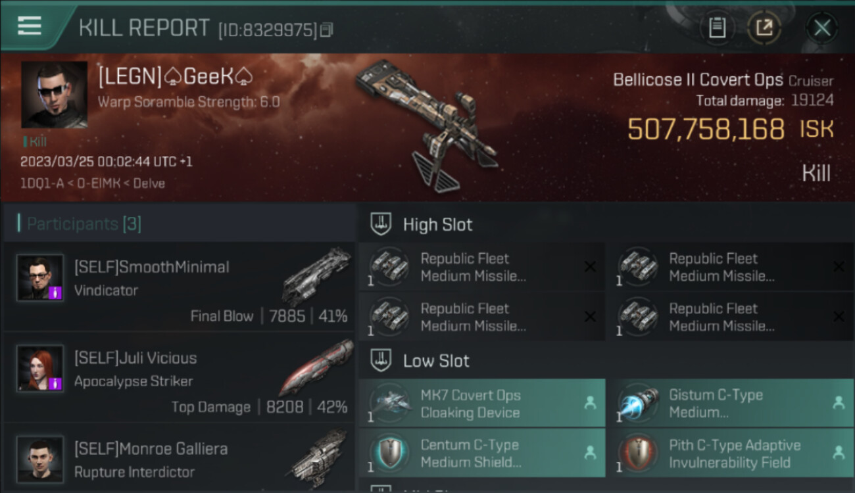Viewport: 855px width, 493px height.
Task: Select the Bellicose II ship image
Action: click(426, 124)
